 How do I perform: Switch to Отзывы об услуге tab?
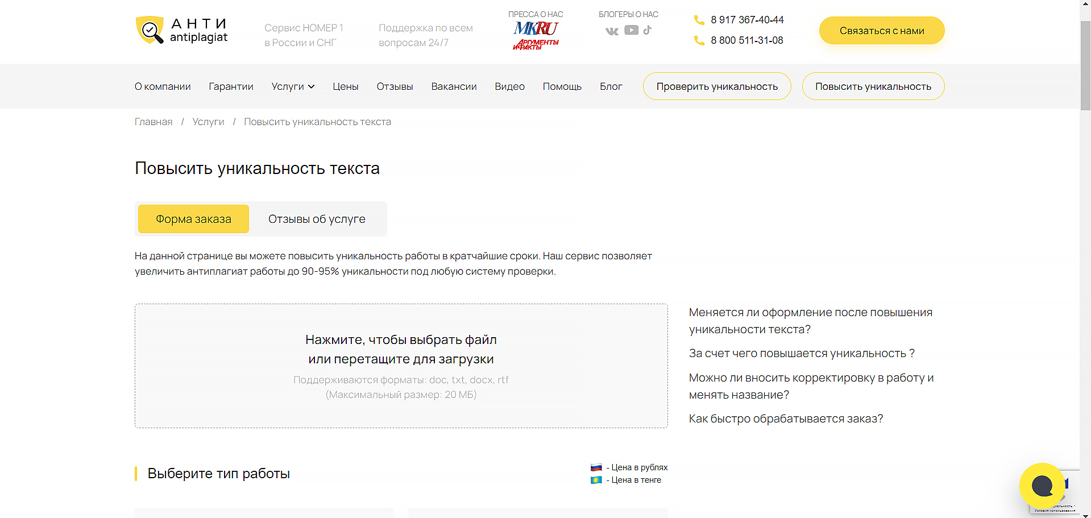[x=317, y=219]
